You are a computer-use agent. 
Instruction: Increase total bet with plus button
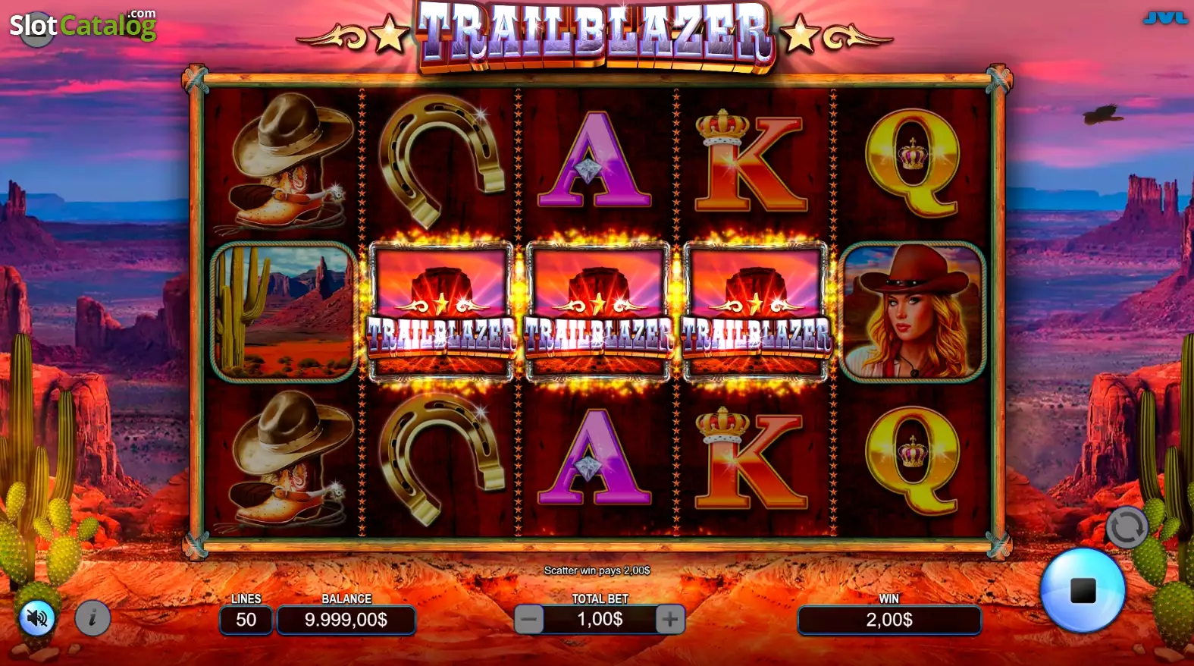tap(669, 620)
